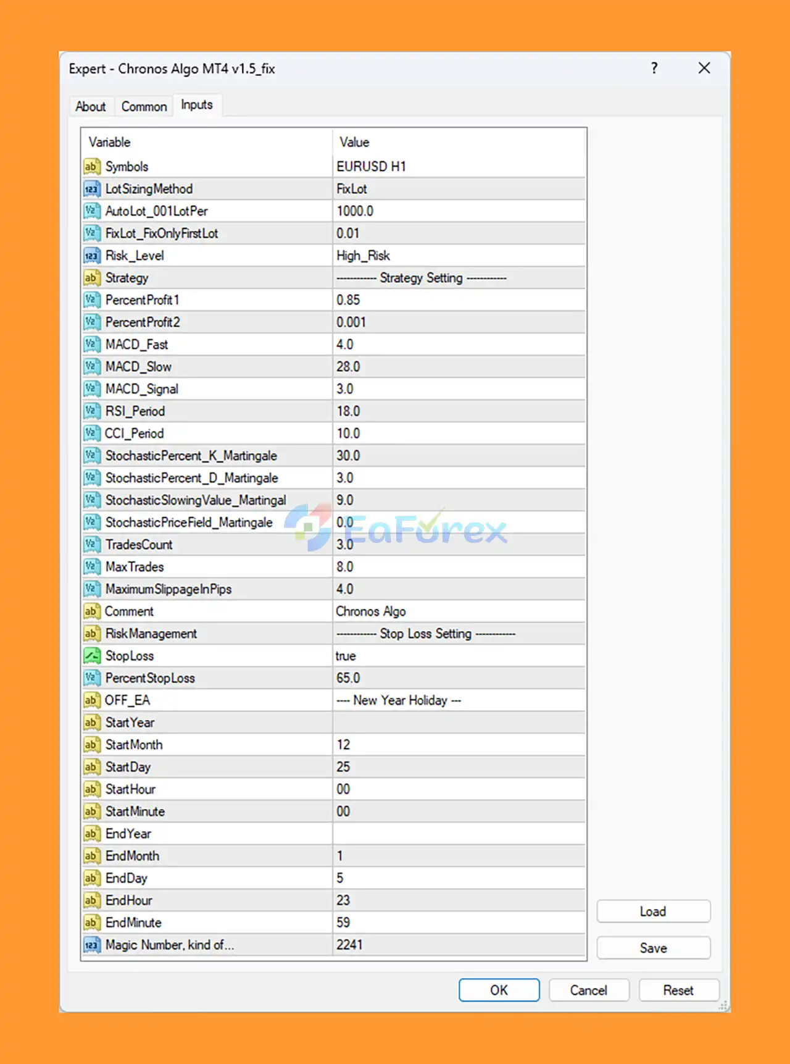Click the icon beside MACD_Signal
Screen dimensions: 790x1064
(x=91, y=389)
